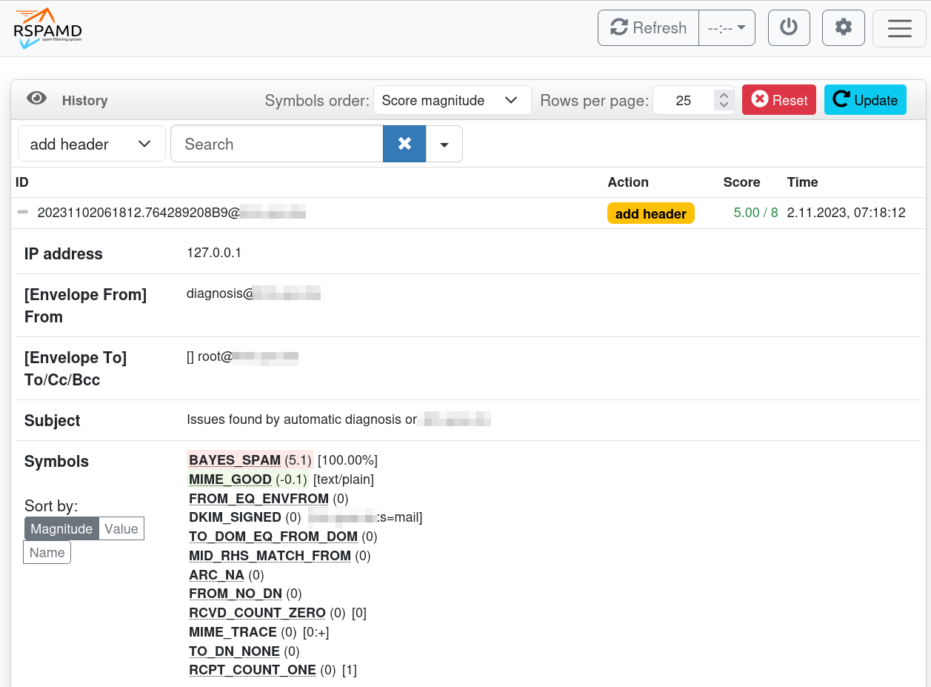Viewport: 931px width, 687px height.
Task: Open settings via the gear icon
Action: coord(843,27)
